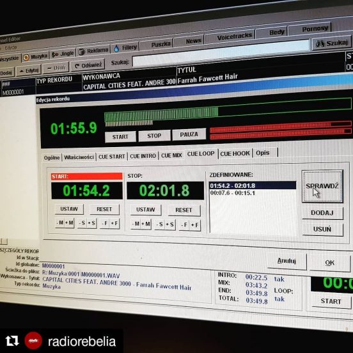
Task: Click the USTAW button under STOP
Action: 146,210
